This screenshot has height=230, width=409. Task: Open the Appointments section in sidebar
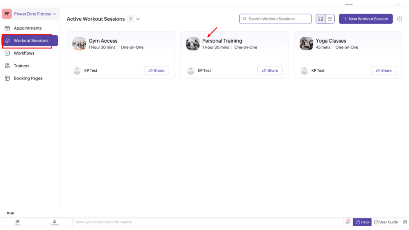[x=30, y=28]
